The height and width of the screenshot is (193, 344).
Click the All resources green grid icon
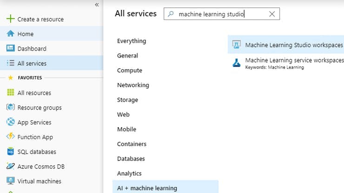pos(10,92)
